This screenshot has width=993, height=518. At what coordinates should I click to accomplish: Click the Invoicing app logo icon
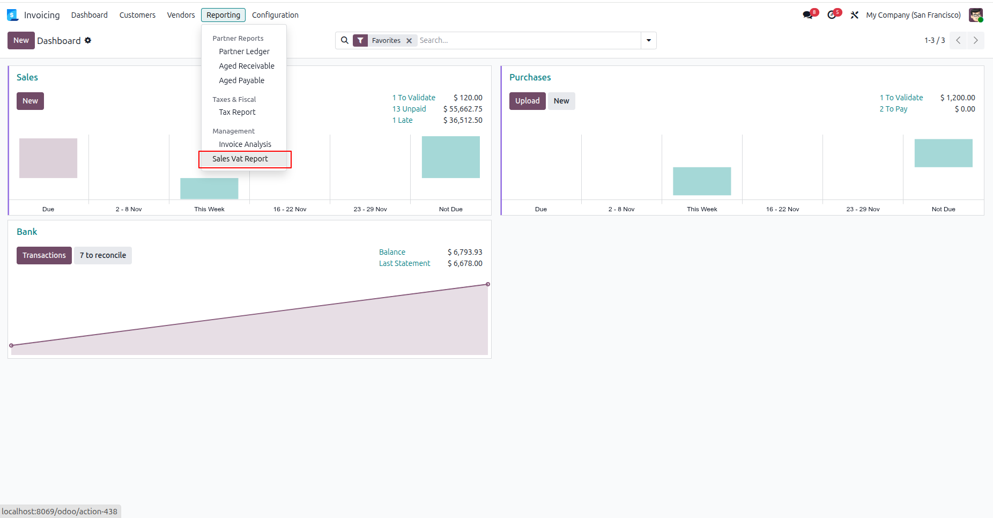13,15
